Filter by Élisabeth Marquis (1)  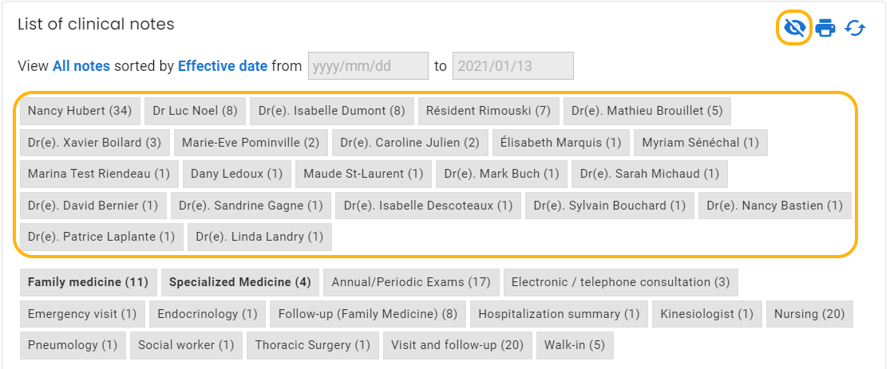coord(561,143)
